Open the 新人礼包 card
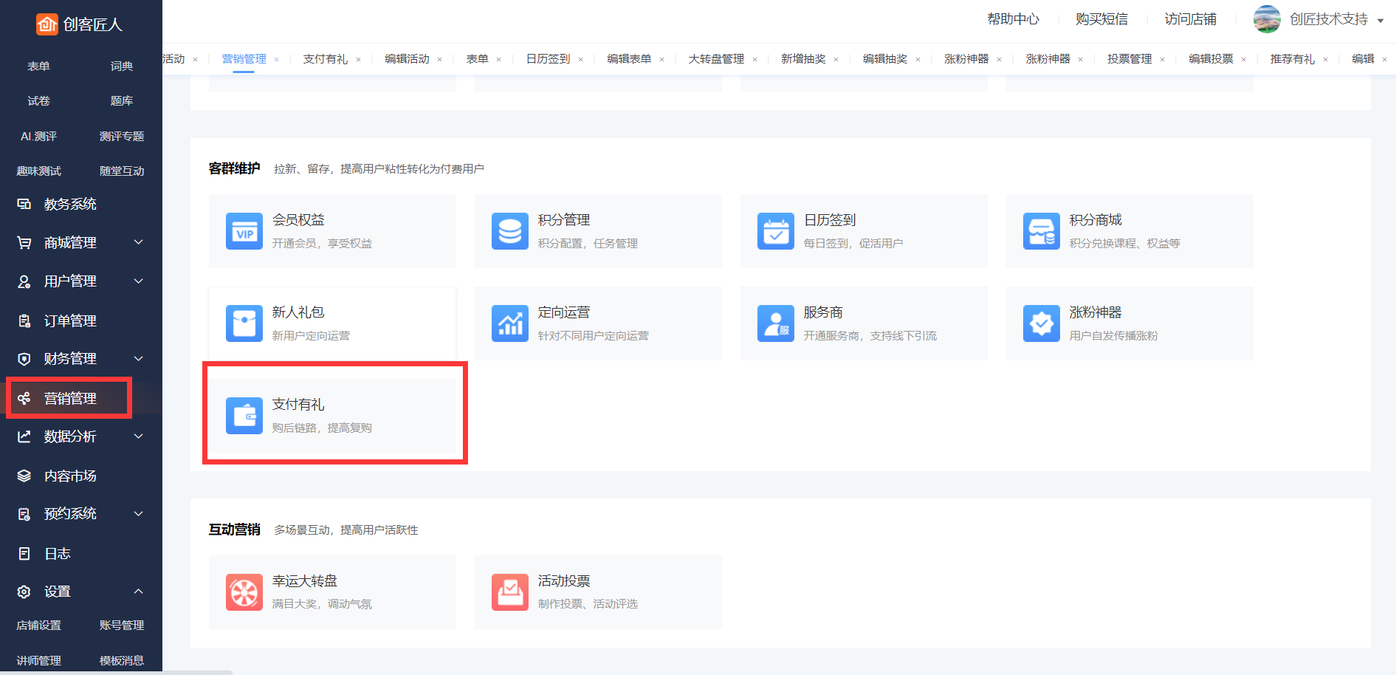Screen dimensions: 1396x675 coord(332,324)
